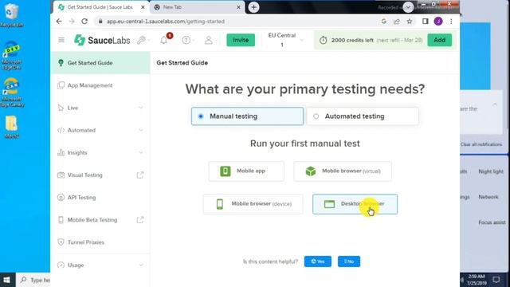
Task: Open the Recycle Bin desktop icon
Action: (x=11, y=15)
